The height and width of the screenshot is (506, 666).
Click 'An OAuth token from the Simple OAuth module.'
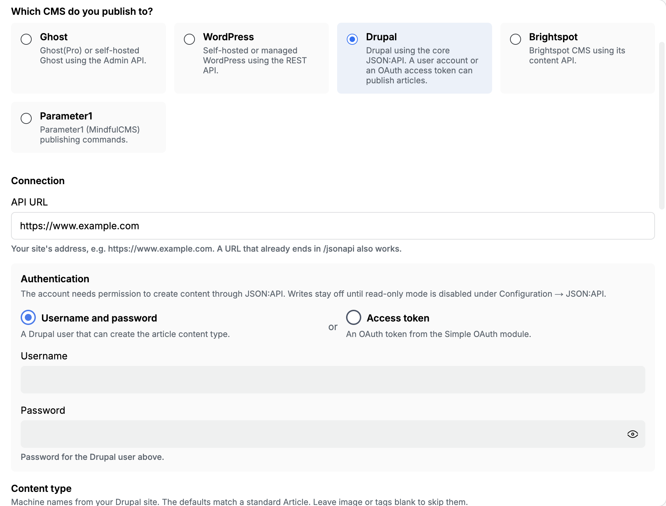pos(438,334)
